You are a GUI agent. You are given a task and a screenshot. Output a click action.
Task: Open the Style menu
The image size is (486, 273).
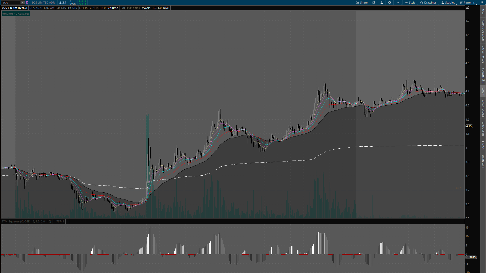click(410, 3)
